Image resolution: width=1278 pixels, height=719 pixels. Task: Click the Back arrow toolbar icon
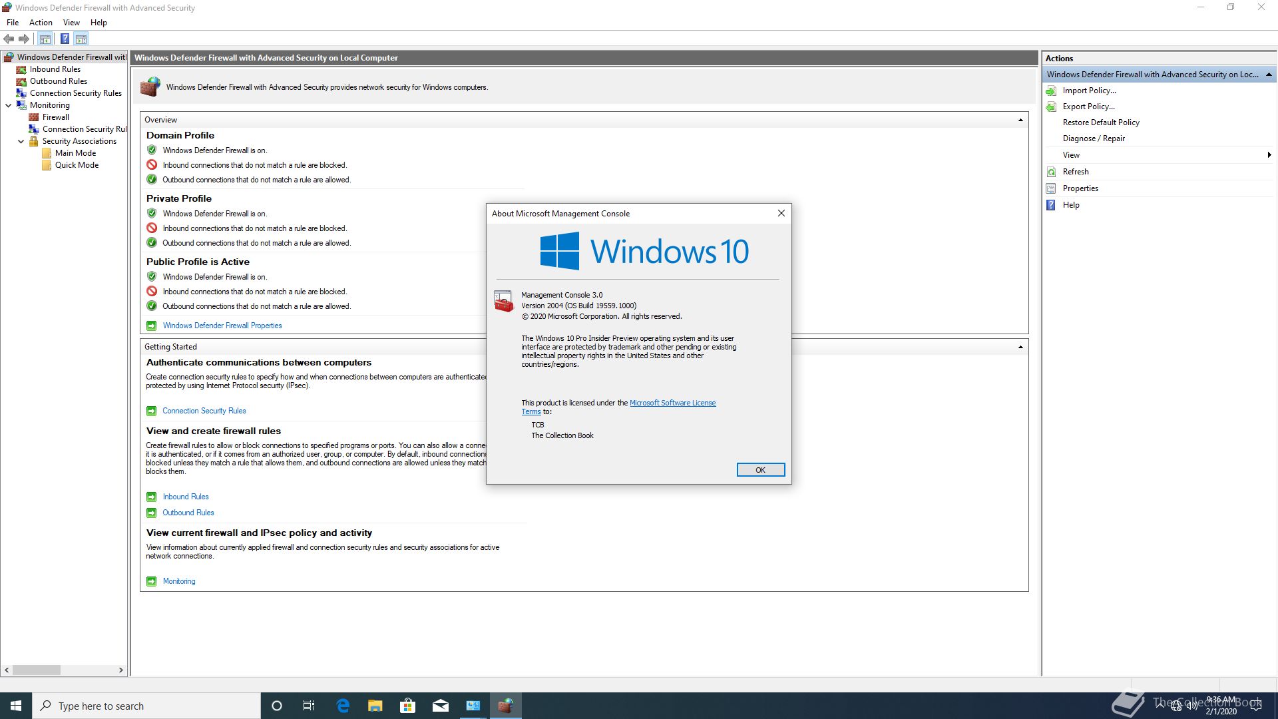point(9,39)
